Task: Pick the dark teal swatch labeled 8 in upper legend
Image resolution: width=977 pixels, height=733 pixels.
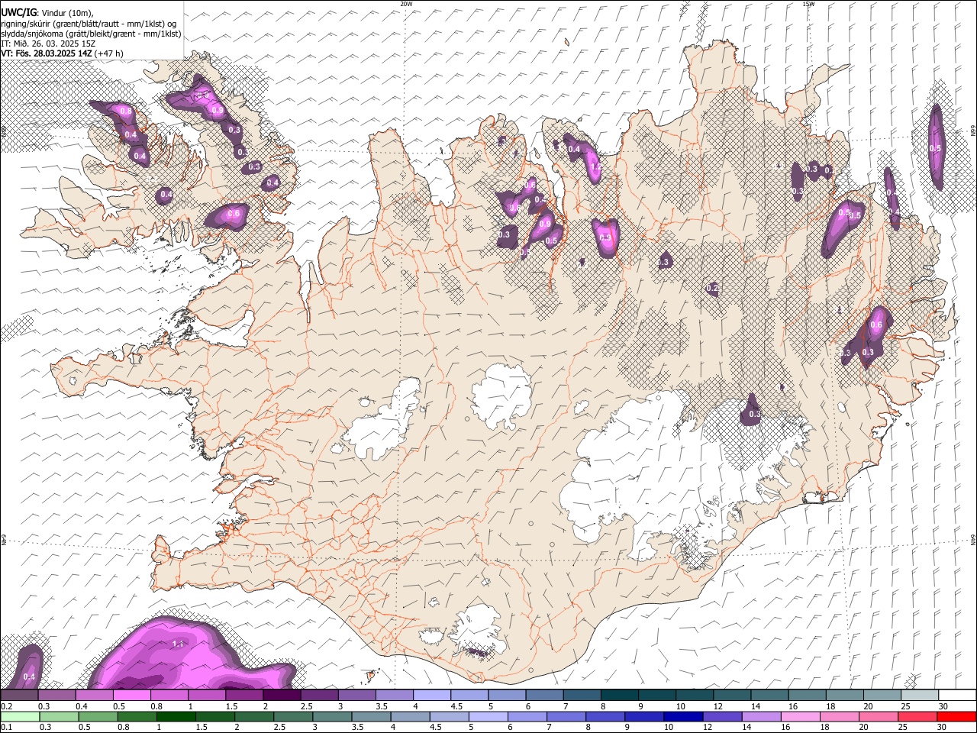Action: pyautogui.click(x=618, y=695)
